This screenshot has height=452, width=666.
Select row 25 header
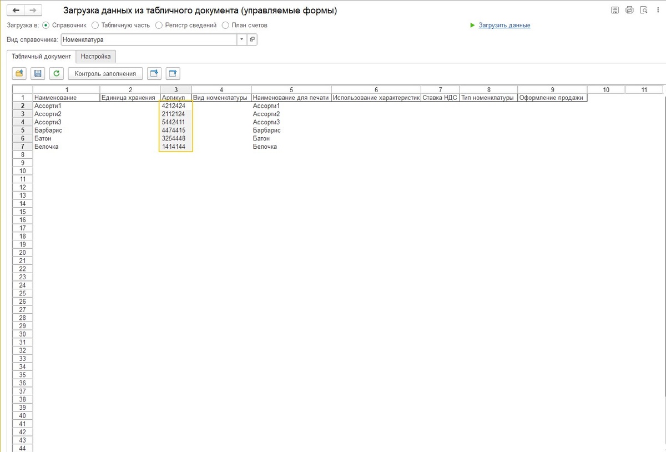click(x=23, y=293)
